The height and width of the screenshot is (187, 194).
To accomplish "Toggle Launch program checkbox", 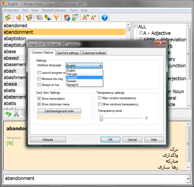I will coord(39,73).
